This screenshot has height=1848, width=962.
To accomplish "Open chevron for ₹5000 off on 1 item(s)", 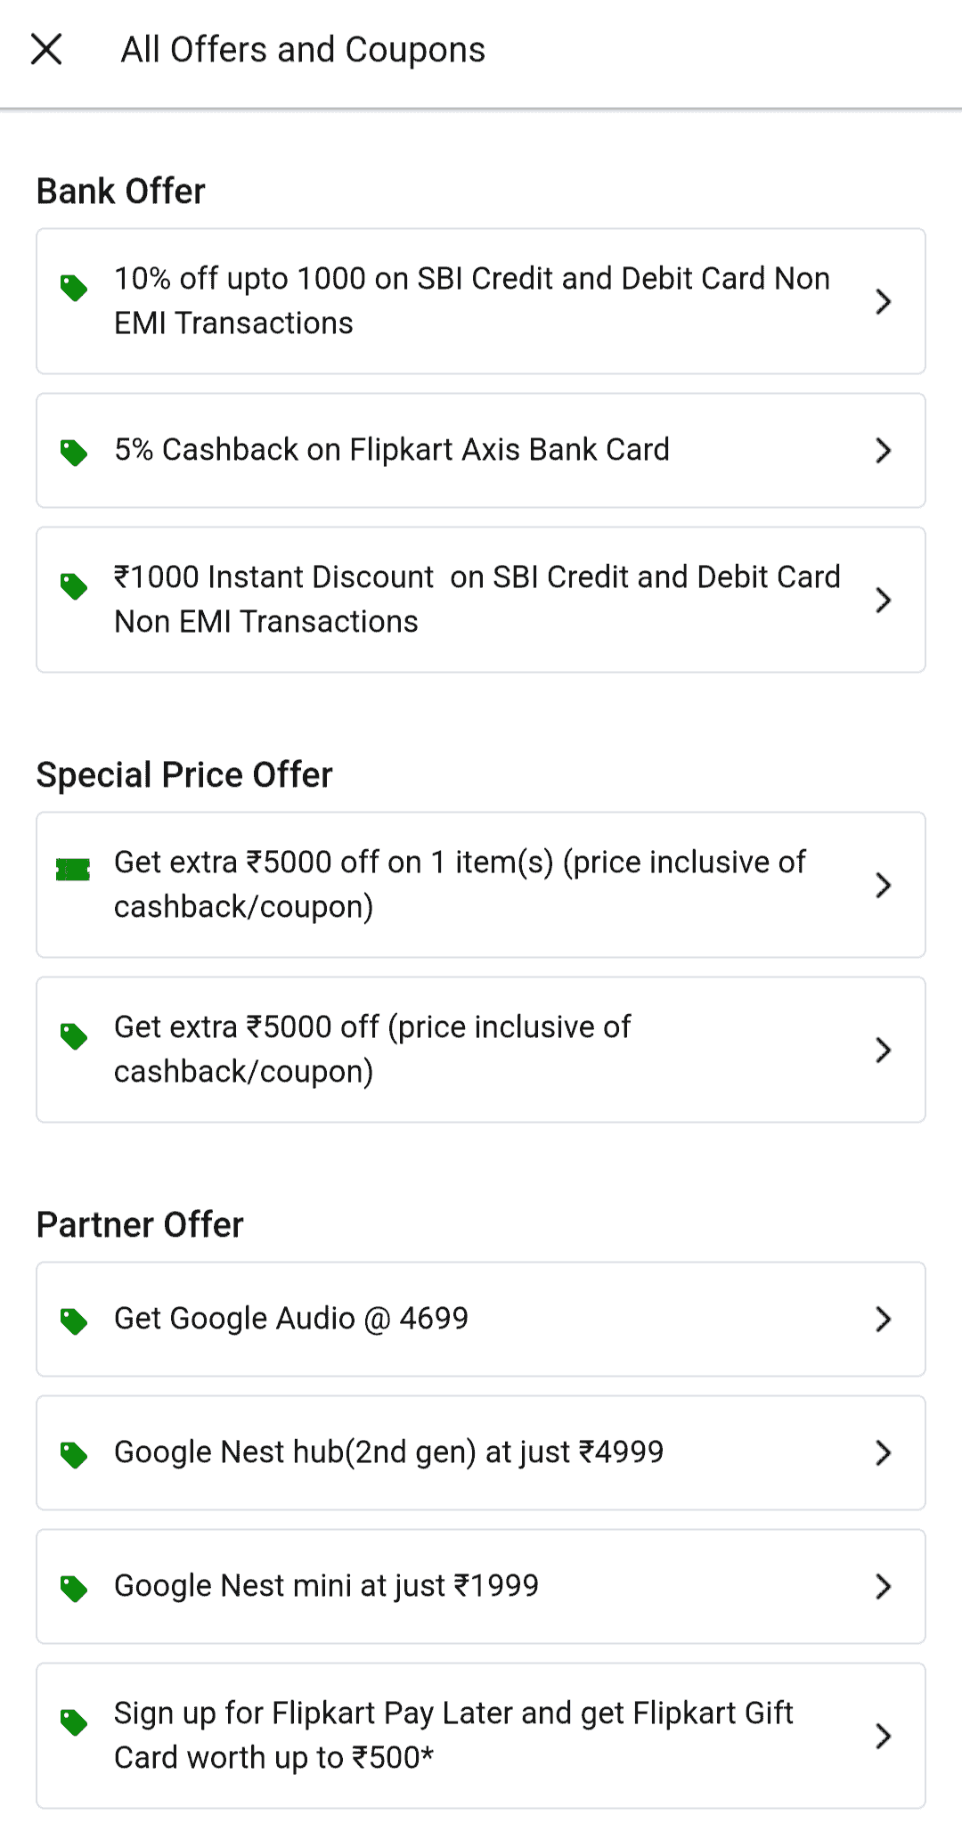I will pyautogui.click(x=883, y=886).
